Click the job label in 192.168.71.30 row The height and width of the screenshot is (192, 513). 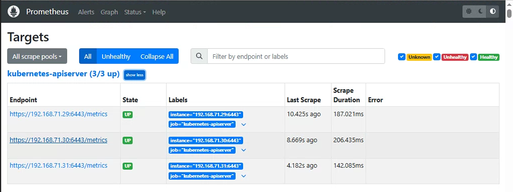[x=202, y=150]
